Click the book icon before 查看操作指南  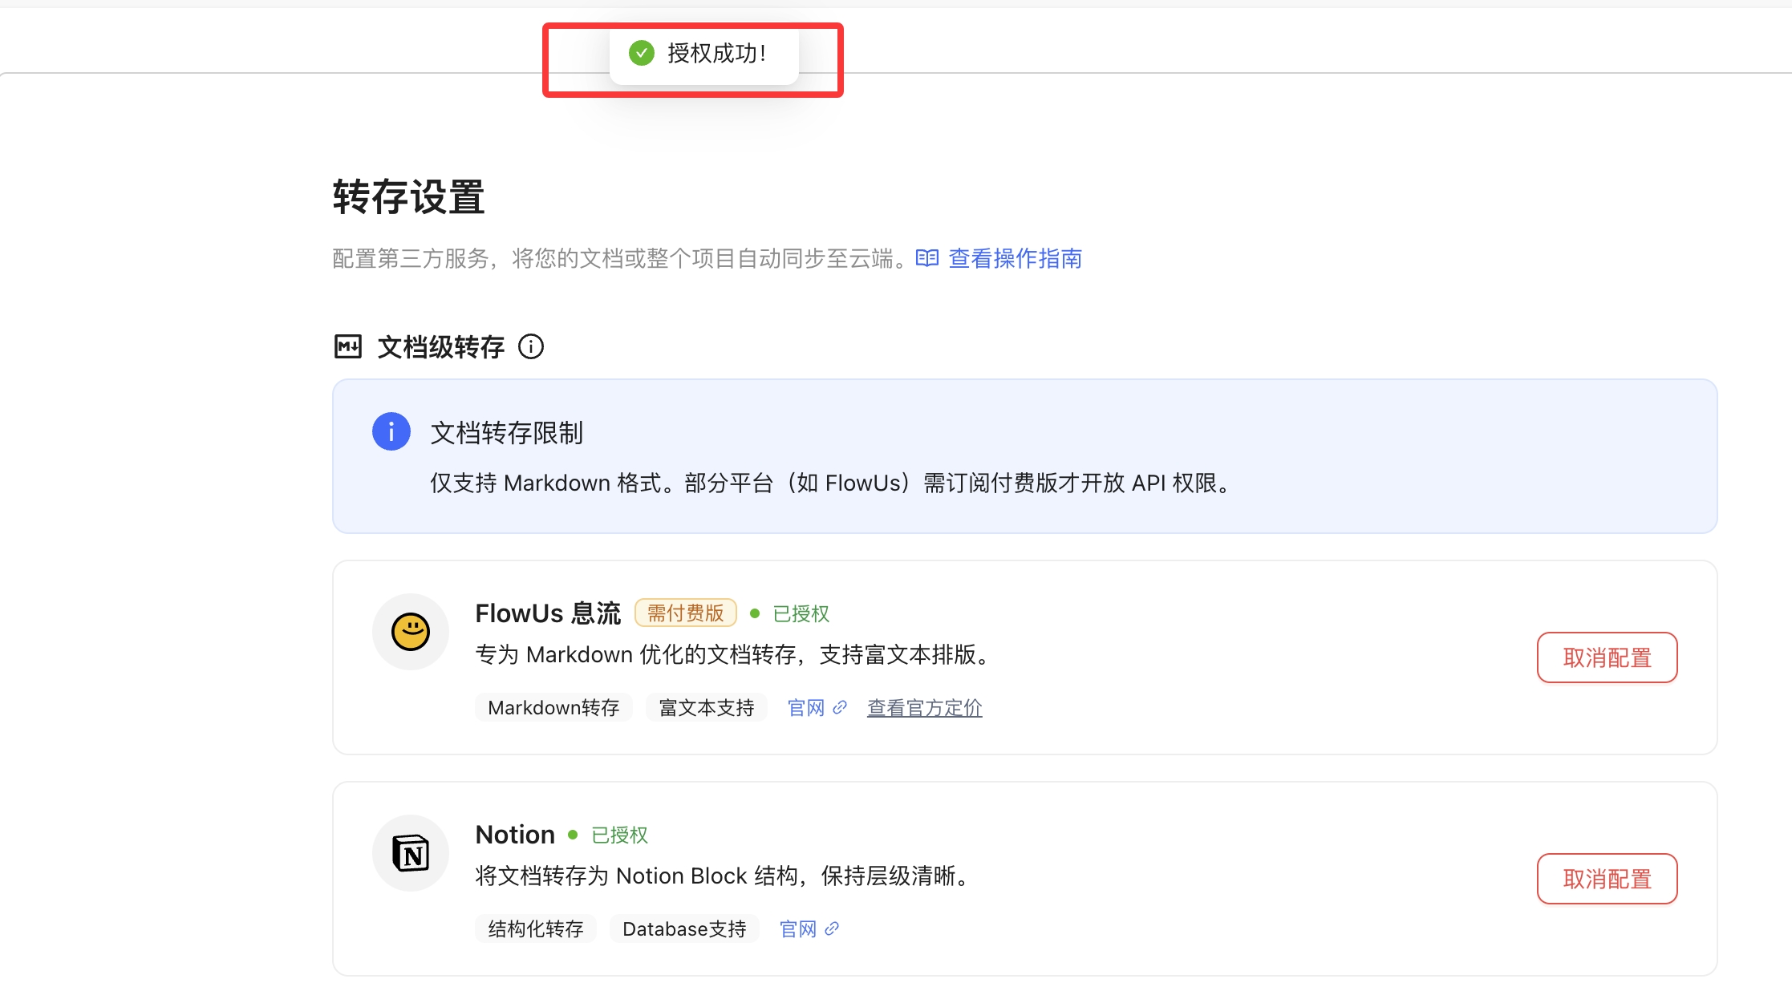[x=927, y=258]
